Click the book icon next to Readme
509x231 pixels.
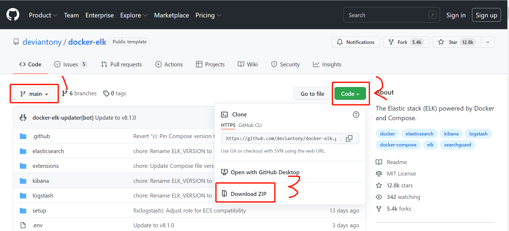tap(379, 162)
